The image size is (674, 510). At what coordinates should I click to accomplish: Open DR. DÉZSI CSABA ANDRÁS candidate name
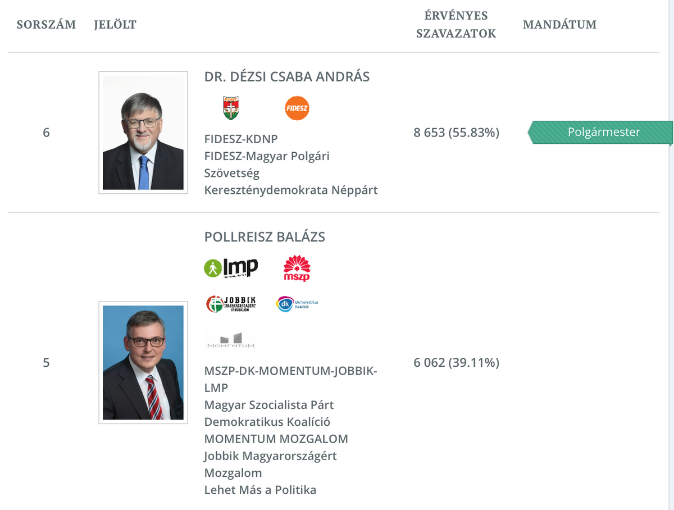(x=287, y=77)
